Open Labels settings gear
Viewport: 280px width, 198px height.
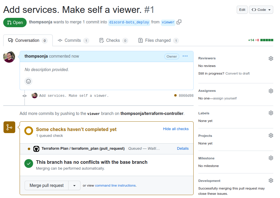(271, 113)
